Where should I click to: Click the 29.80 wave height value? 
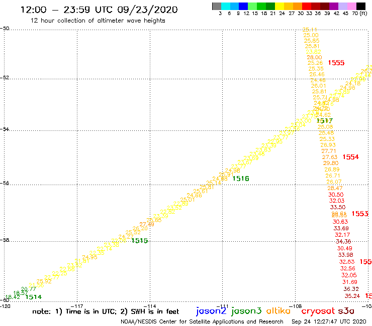(x=331, y=163)
